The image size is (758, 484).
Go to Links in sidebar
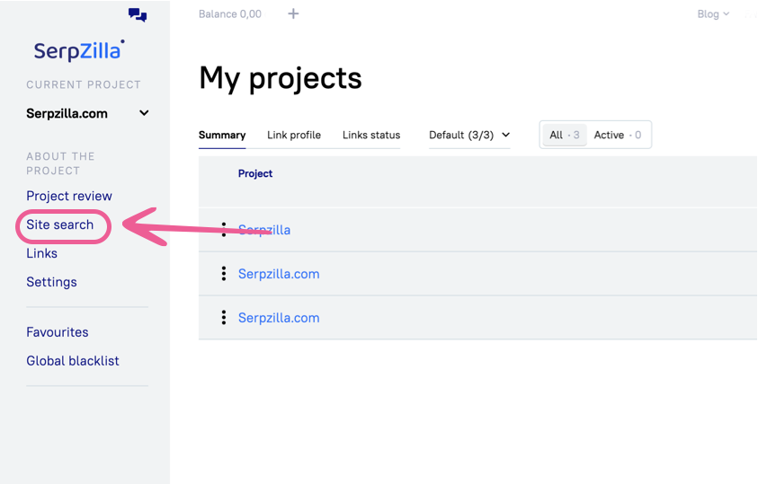(x=41, y=253)
